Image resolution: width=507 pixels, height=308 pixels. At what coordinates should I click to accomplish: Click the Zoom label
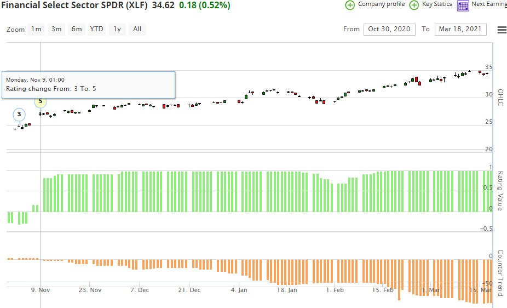point(15,30)
